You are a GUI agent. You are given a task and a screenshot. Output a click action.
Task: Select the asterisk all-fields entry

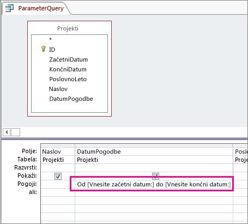click(51, 39)
